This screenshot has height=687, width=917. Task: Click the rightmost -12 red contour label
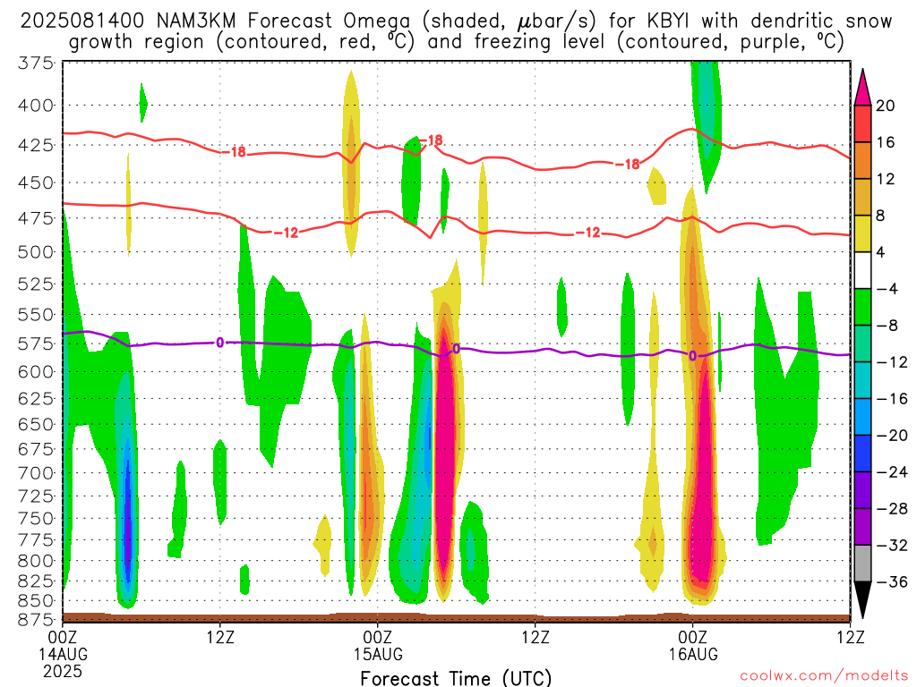587,233
